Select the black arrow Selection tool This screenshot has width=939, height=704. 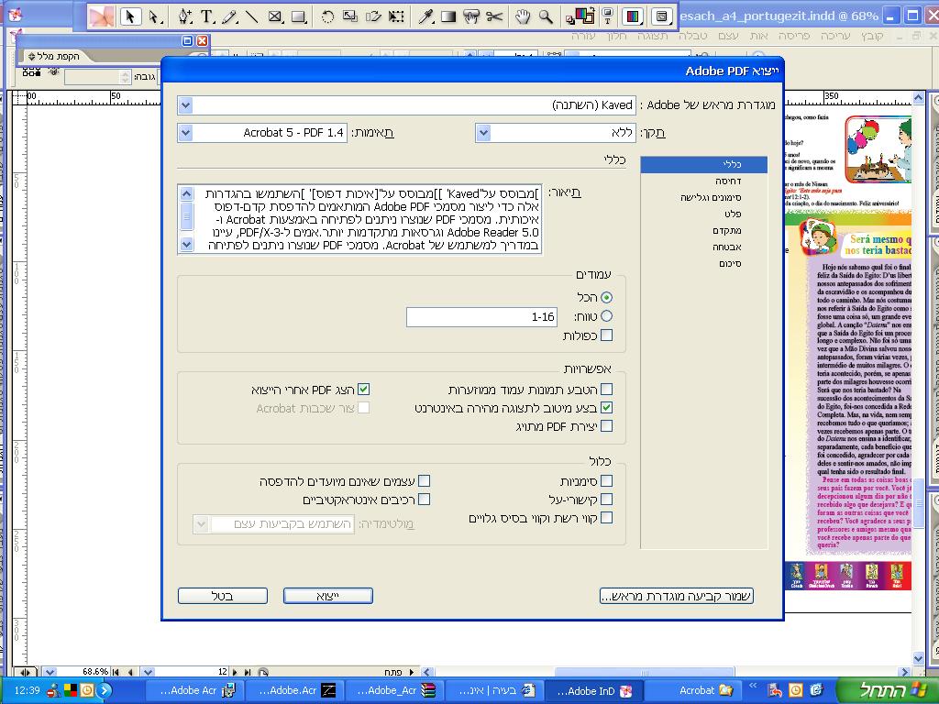point(129,16)
